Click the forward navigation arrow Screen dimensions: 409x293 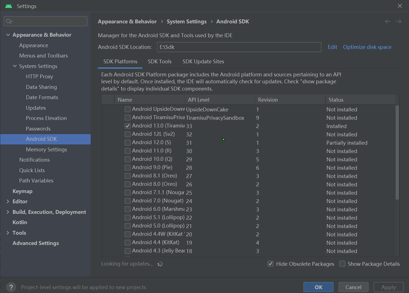pos(399,21)
